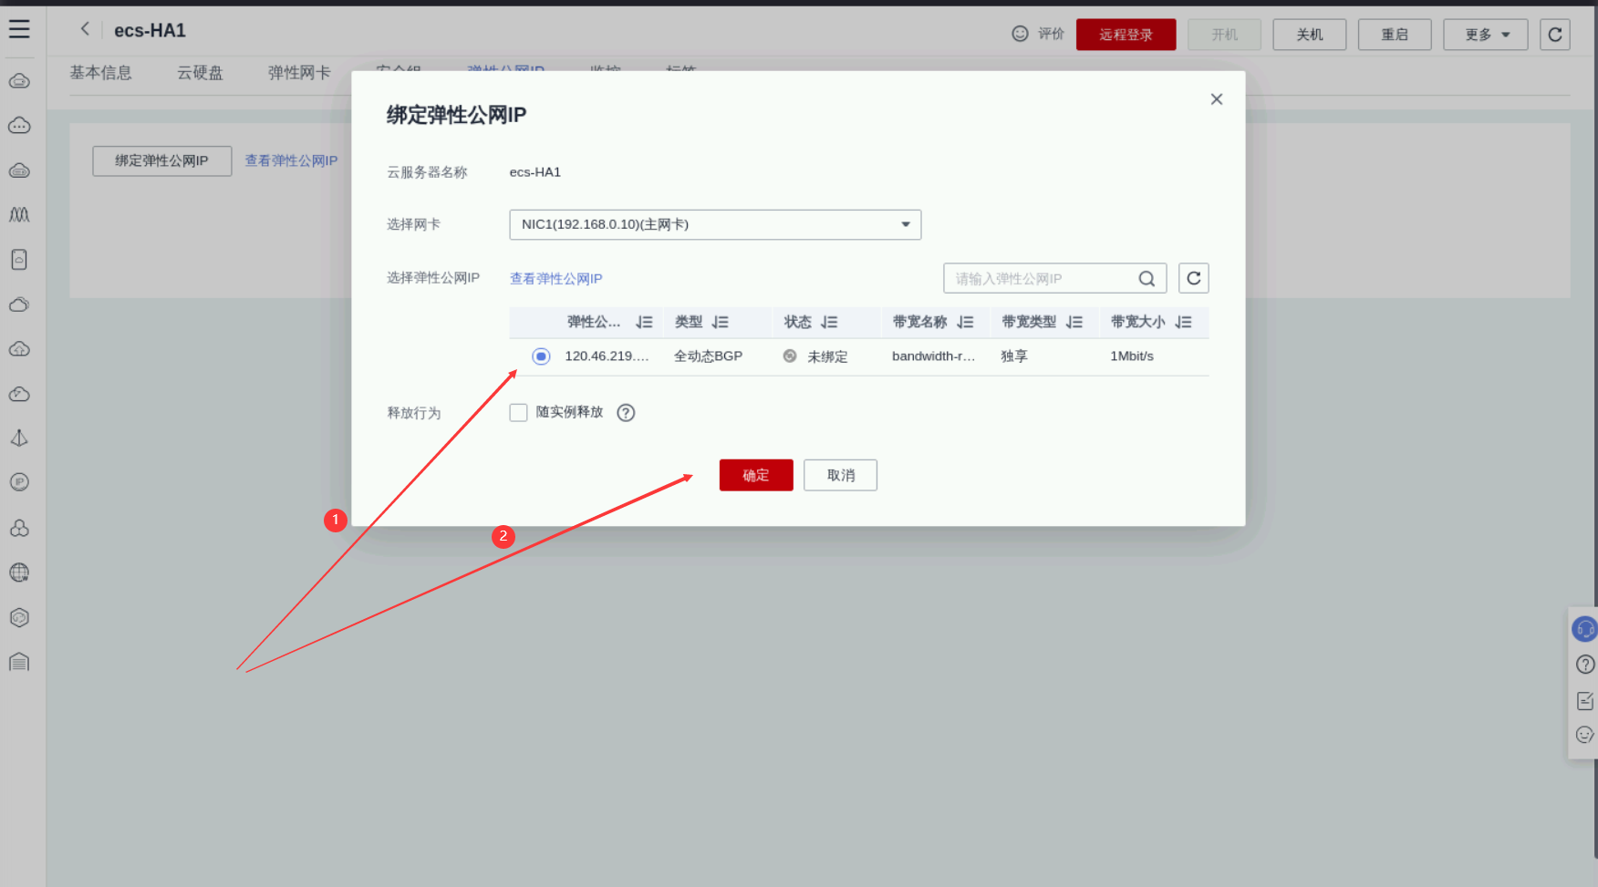Go back using the arrow beside ecs-HA1
The image size is (1598, 887).
coord(85,29)
